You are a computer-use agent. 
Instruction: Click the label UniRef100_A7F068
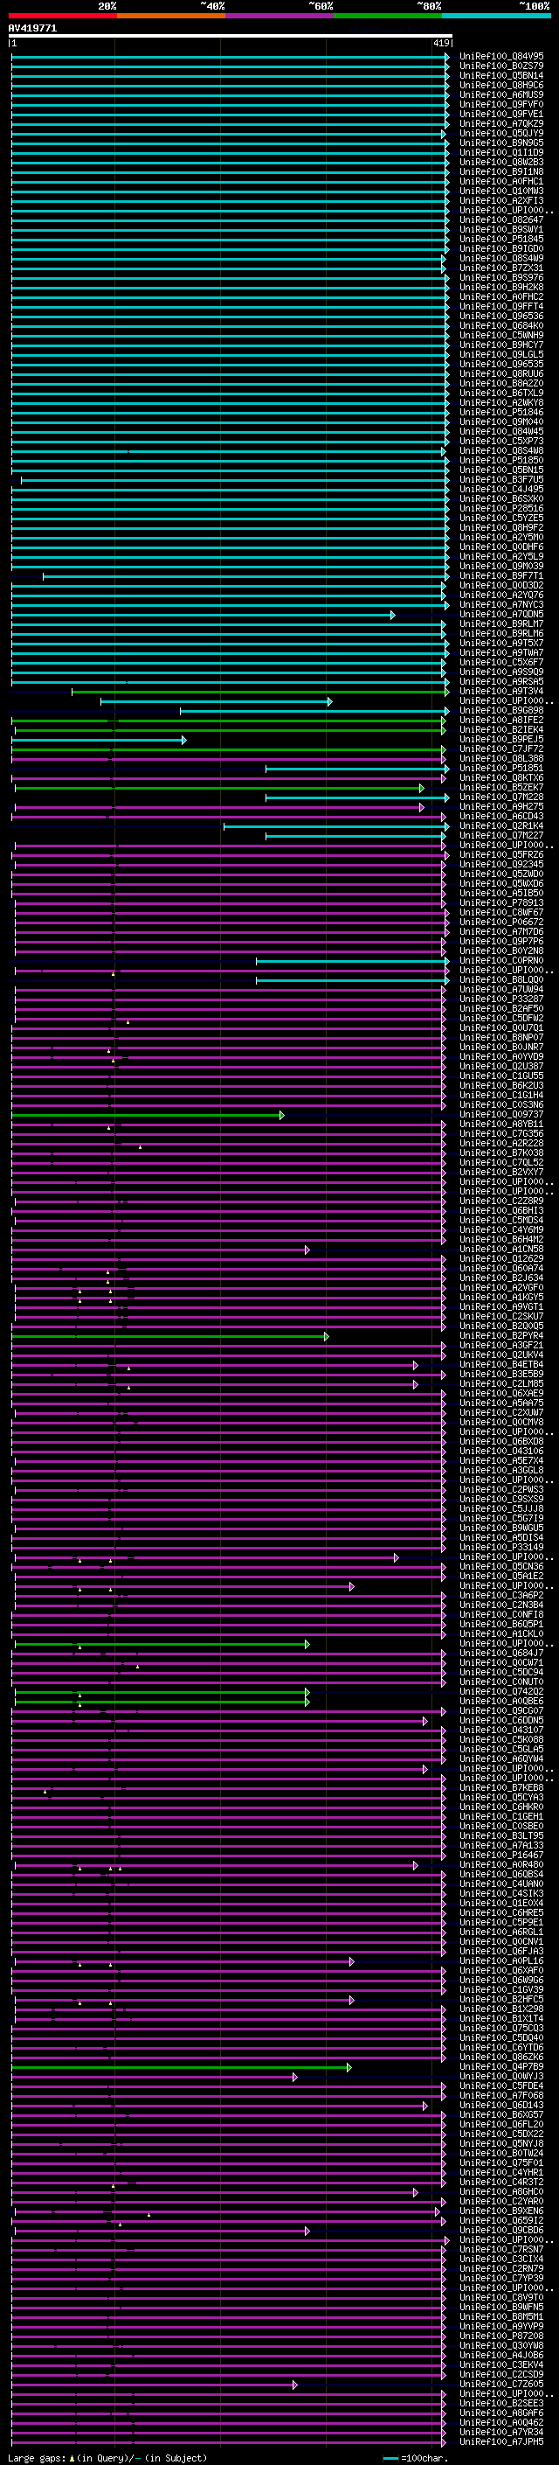tap(501, 2096)
